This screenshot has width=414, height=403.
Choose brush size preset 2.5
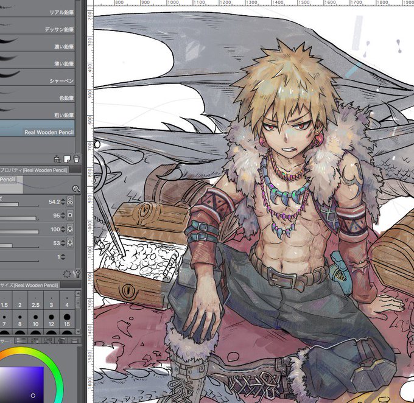(x=36, y=301)
